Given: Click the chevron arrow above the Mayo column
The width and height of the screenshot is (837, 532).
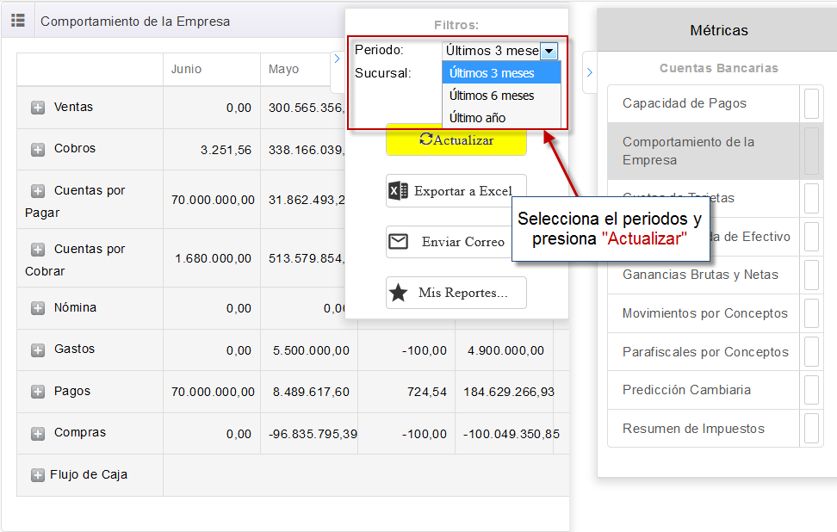Looking at the screenshot, I should click(x=337, y=60).
